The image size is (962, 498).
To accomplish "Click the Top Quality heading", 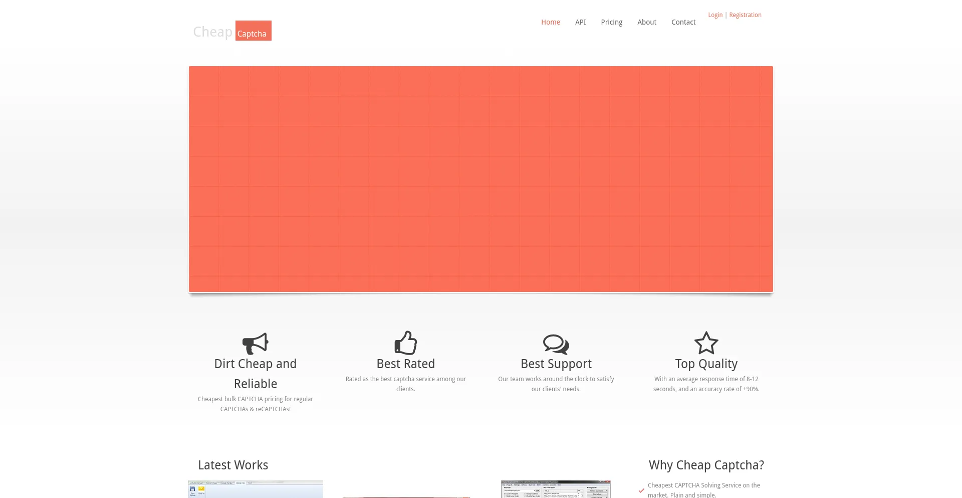I will coord(706,364).
